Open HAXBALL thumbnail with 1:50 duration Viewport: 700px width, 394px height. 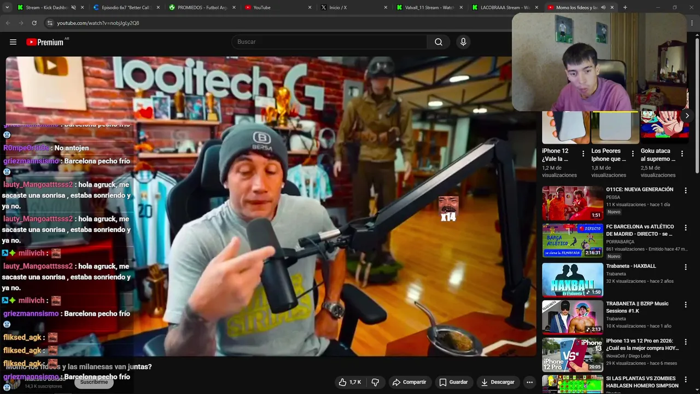(x=573, y=280)
